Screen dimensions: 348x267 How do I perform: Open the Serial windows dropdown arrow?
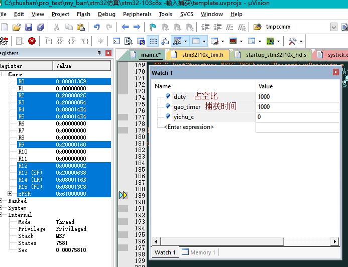tap(223, 41)
